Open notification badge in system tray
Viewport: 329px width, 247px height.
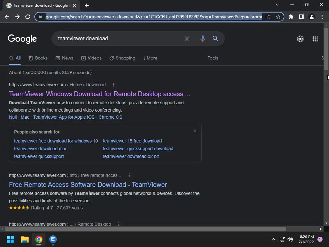[320, 239]
